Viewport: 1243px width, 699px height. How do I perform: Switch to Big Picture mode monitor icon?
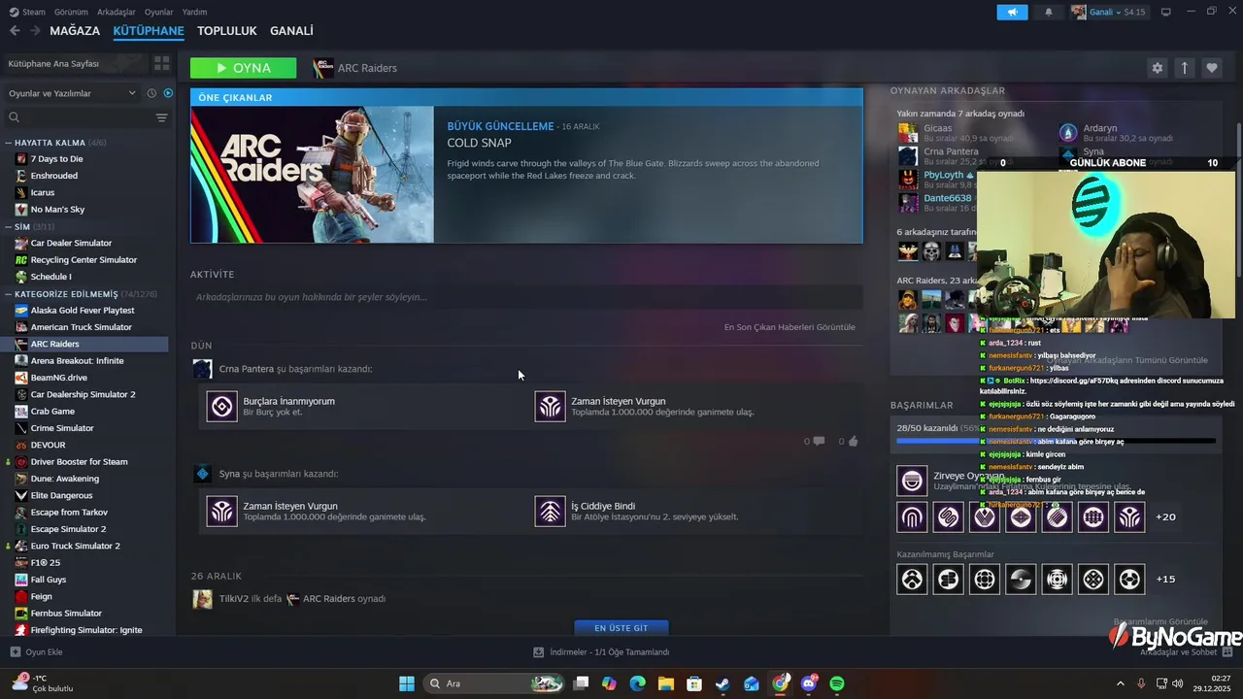pos(1166,12)
